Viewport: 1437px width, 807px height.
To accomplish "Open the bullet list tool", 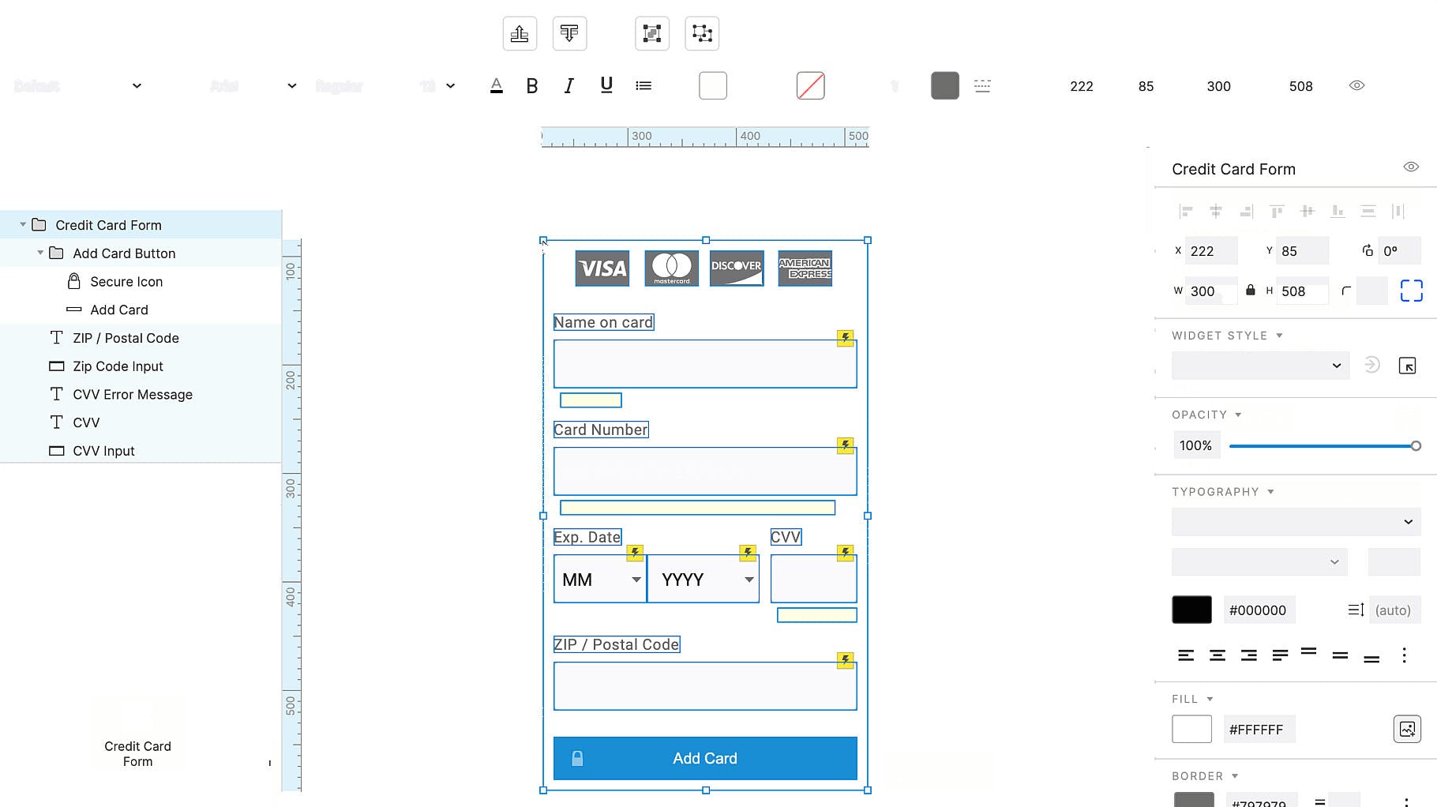I will (x=643, y=85).
